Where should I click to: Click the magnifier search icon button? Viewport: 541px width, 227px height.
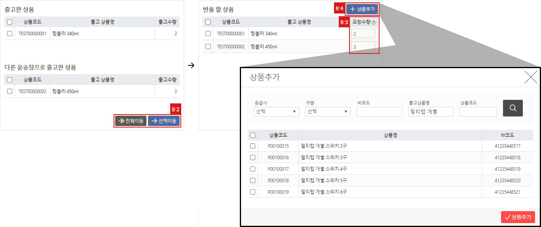(x=513, y=108)
